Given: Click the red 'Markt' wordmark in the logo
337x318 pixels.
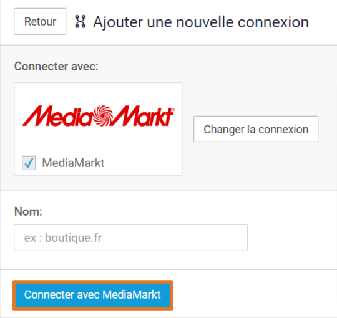Looking at the screenshot, I should click(x=142, y=115).
